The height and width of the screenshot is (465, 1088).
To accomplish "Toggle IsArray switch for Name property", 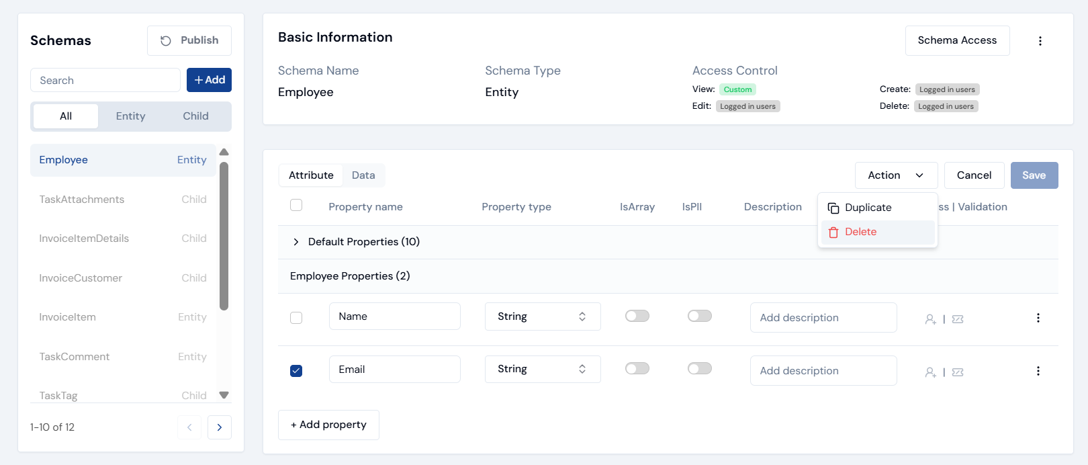I will [637, 316].
